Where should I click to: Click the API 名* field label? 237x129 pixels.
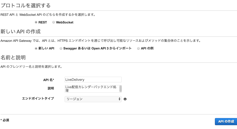[49, 80]
